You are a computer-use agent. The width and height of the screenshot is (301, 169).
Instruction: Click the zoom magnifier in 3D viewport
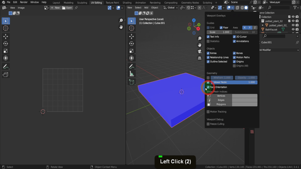(200, 39)
